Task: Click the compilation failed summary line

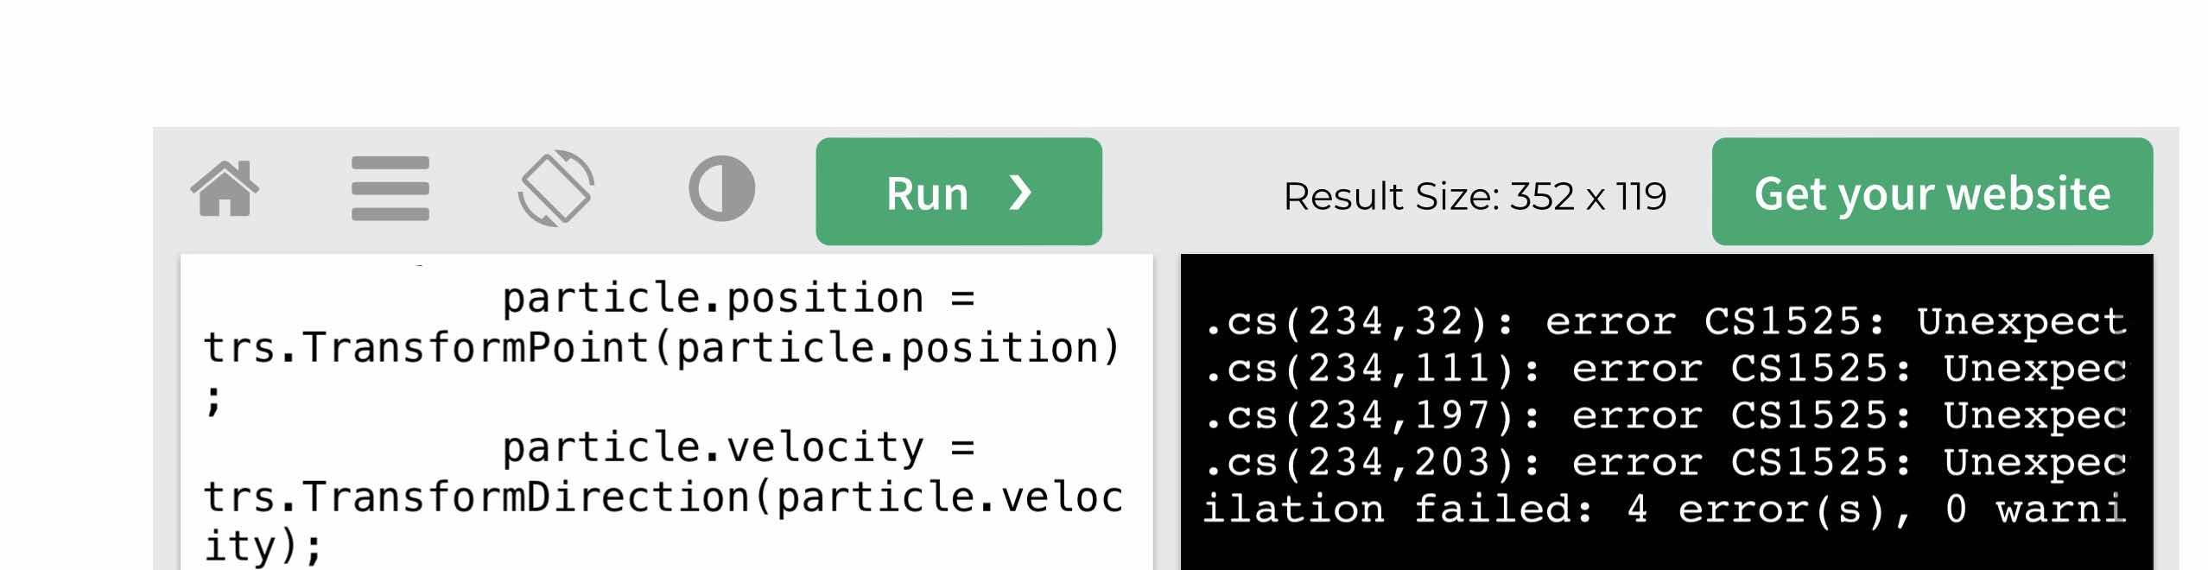Action: click(1664, 510)
